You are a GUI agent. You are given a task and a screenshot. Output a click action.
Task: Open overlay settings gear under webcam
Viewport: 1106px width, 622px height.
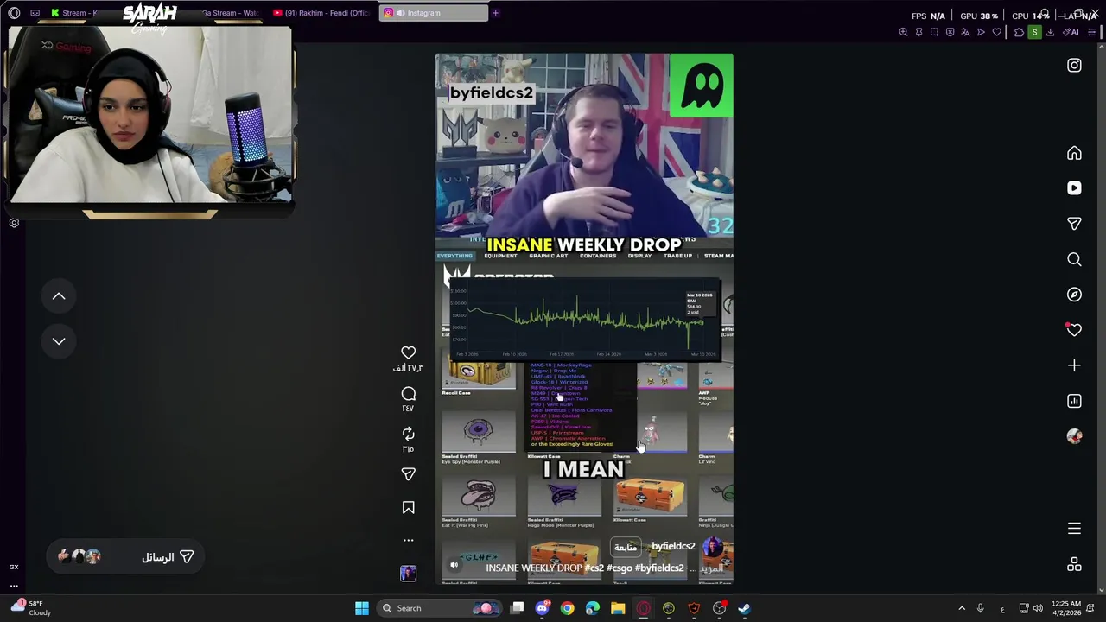click(14, 223)
